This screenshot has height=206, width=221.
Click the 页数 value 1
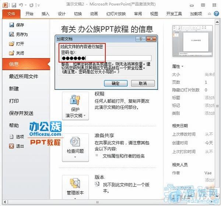pos(206,82)
